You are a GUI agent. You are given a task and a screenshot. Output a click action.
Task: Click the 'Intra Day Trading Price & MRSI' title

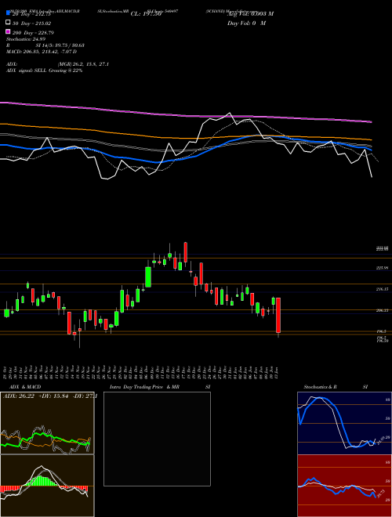(160, 387)
